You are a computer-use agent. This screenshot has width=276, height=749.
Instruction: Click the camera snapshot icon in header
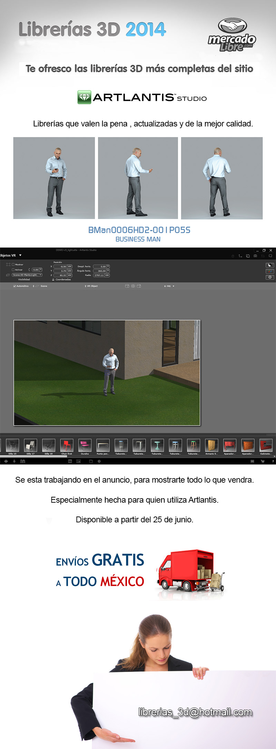255,256
